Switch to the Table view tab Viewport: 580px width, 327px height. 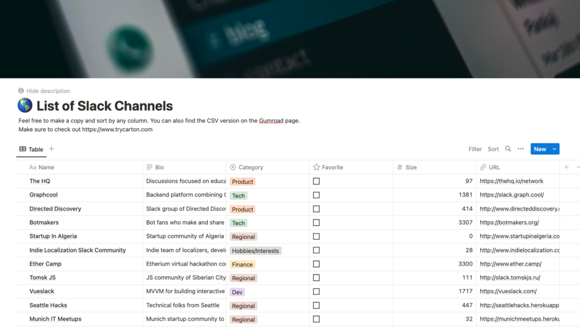(x=31, y=149)
